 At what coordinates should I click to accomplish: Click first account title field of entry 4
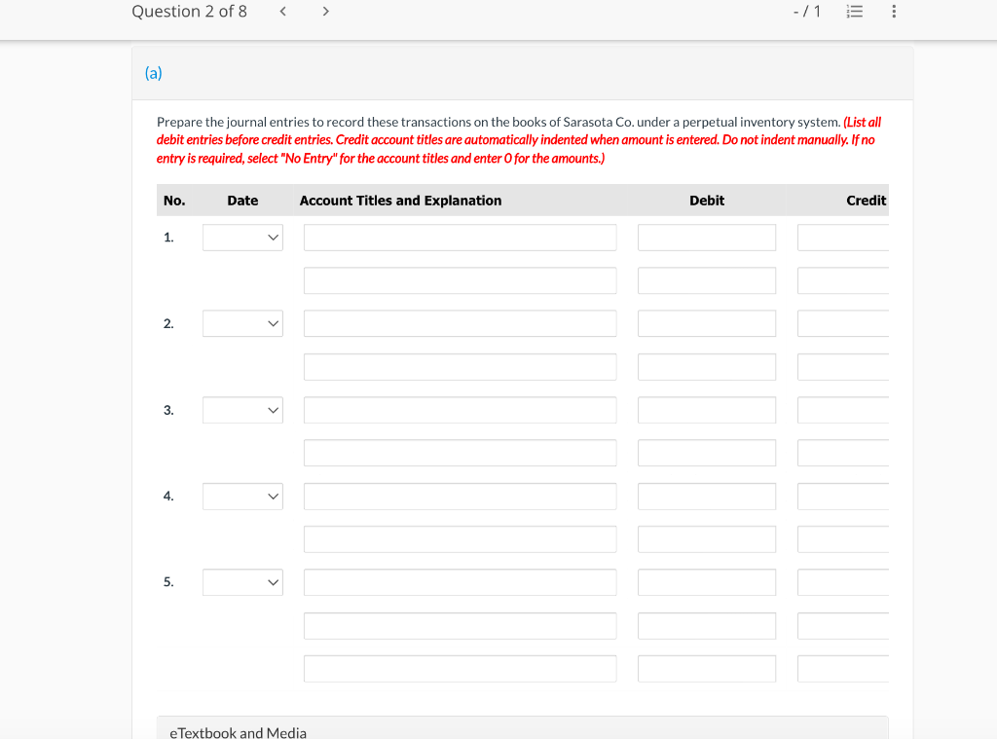pyautogui.click(x=461, y=496)
